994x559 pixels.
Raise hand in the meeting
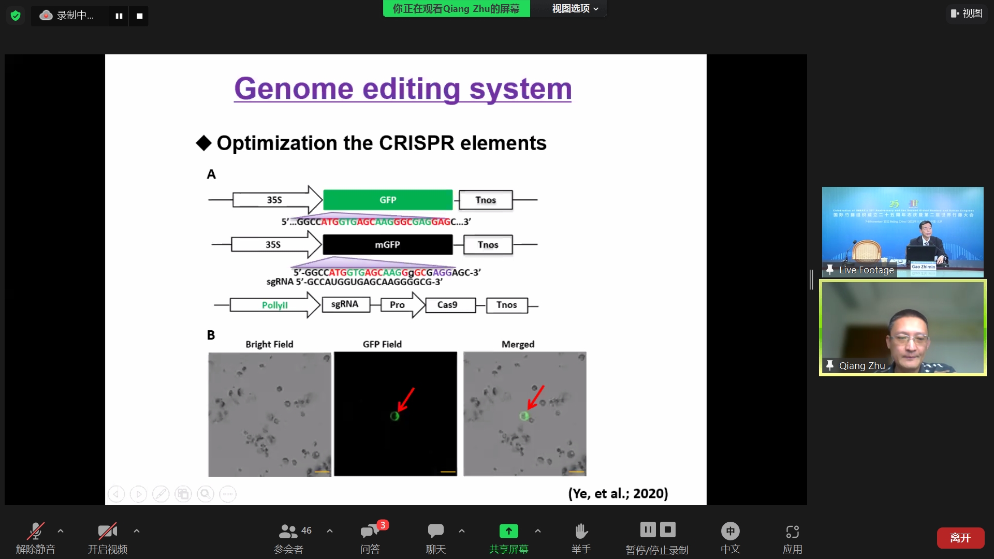581,537
